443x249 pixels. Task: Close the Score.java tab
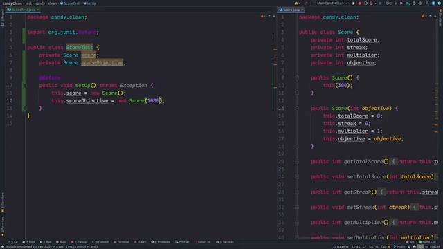coord(302,10)
